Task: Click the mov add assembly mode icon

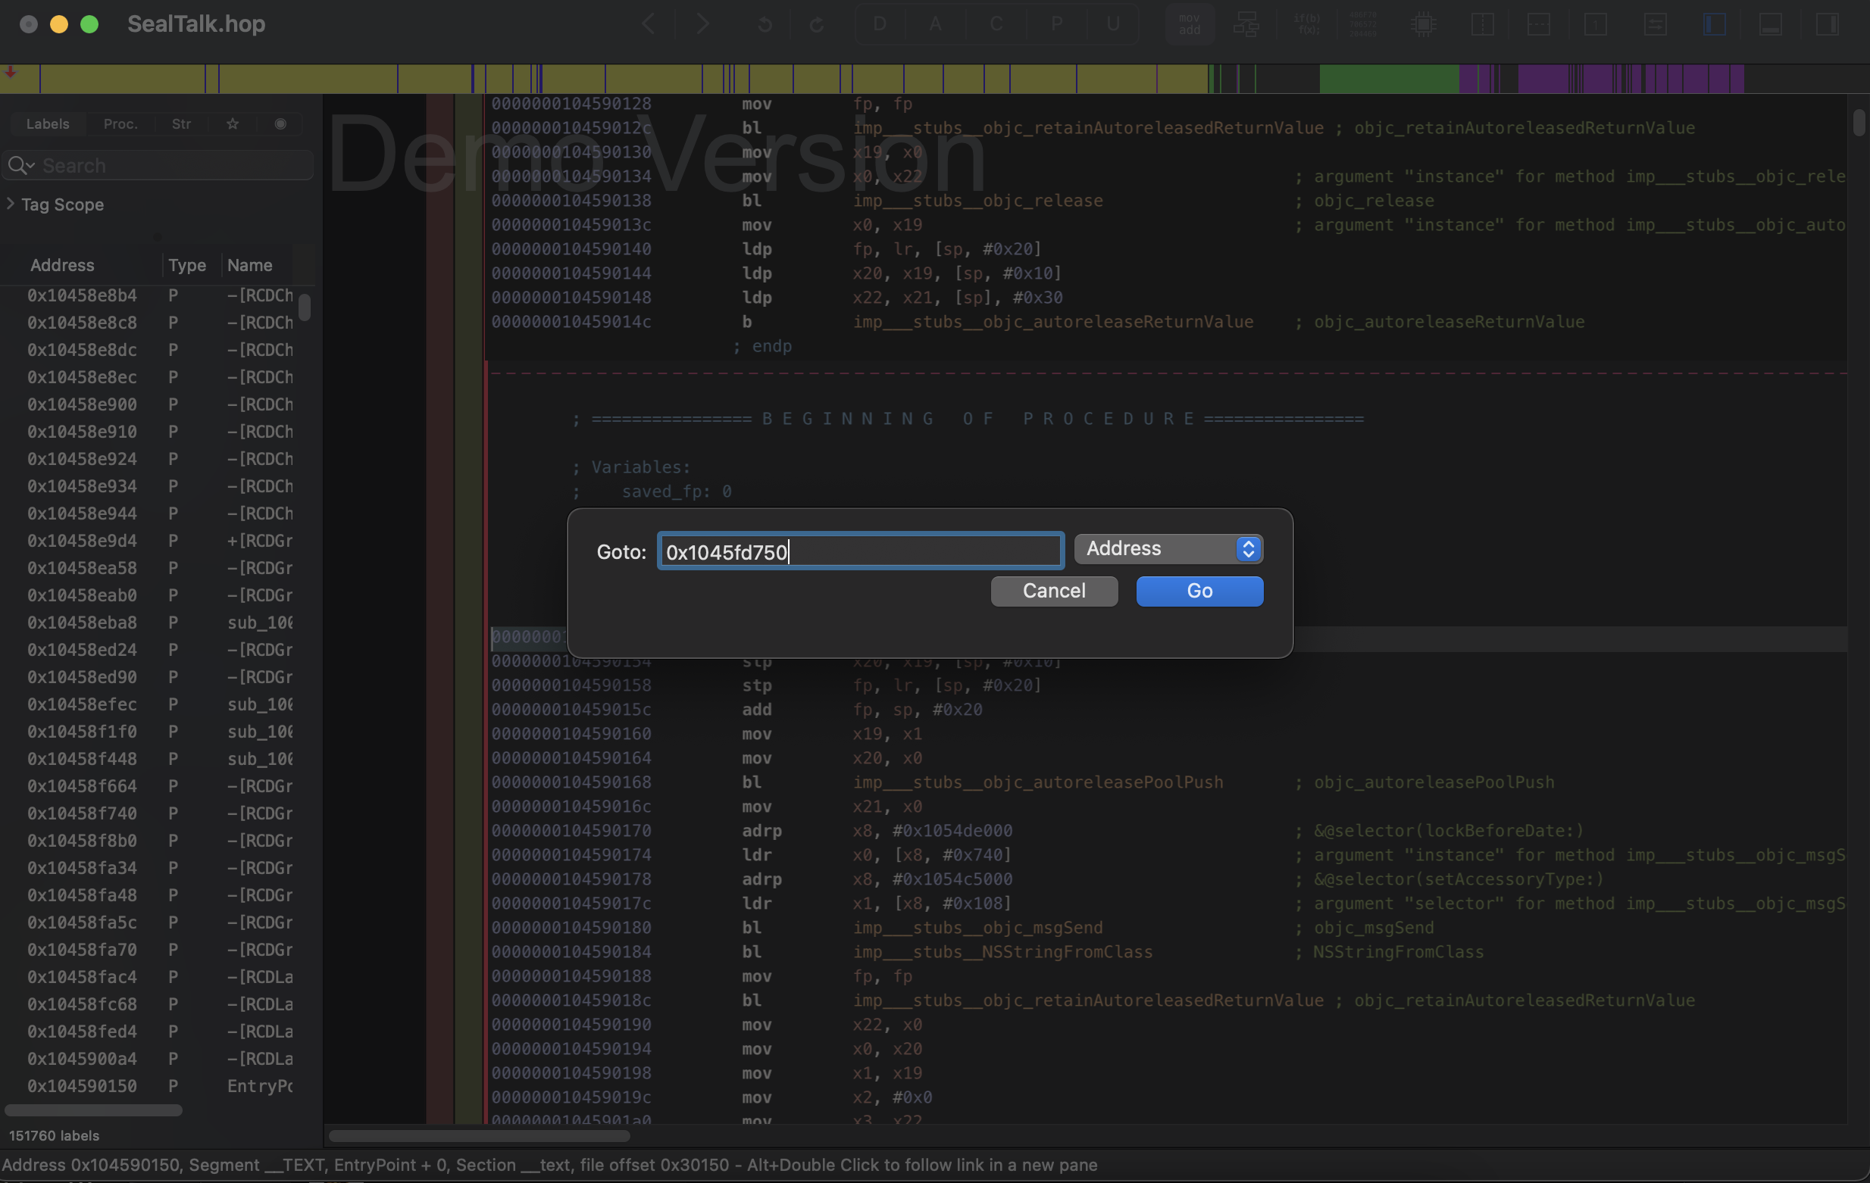Action: click(x=1189, y=24)
